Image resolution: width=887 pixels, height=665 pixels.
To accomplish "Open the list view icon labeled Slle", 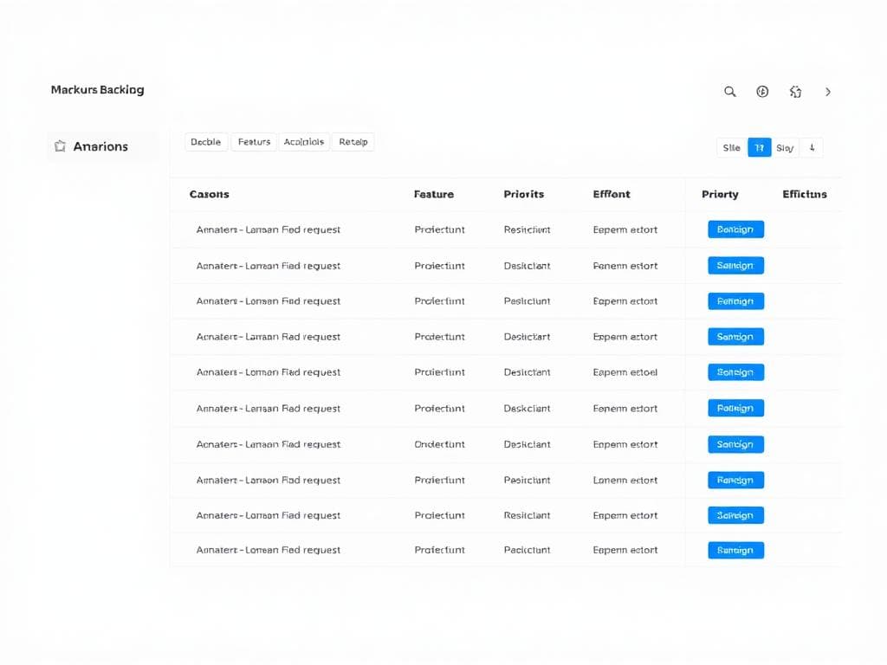I will click(x=730, y=147).
